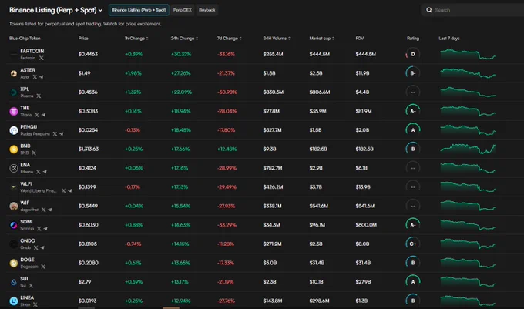This screenshot has width=524, height=309.
Task: Open the ONDO token name
Action: [x=28, y=241]
